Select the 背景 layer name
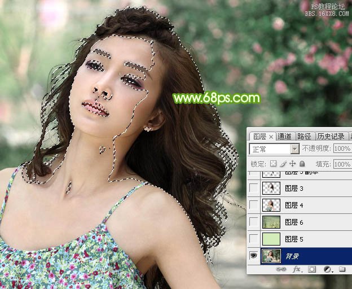This screenshot has width=352, height=289. tap(292, 256)
